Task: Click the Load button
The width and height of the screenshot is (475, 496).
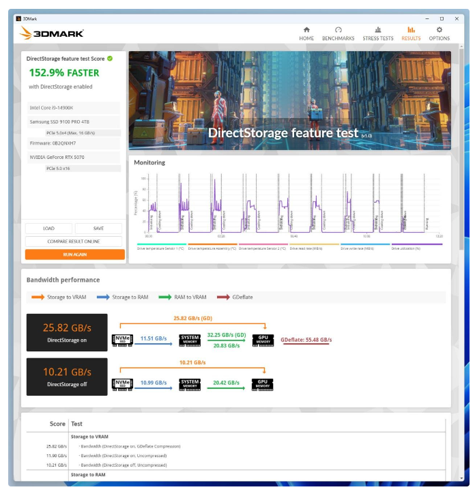Action: [x=48, y=229]
